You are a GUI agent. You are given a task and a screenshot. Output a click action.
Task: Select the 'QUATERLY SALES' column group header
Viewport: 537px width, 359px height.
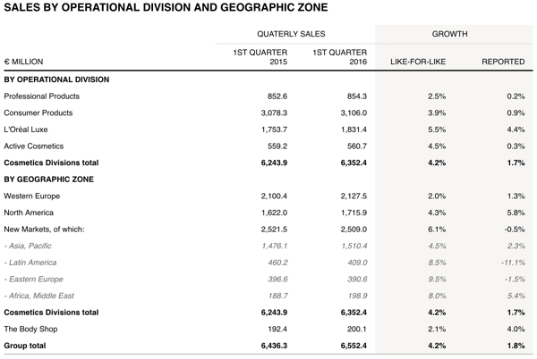(x=291, y=34)
